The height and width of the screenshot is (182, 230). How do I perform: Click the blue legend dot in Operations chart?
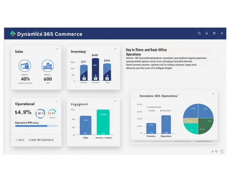(x=161, y=111)
